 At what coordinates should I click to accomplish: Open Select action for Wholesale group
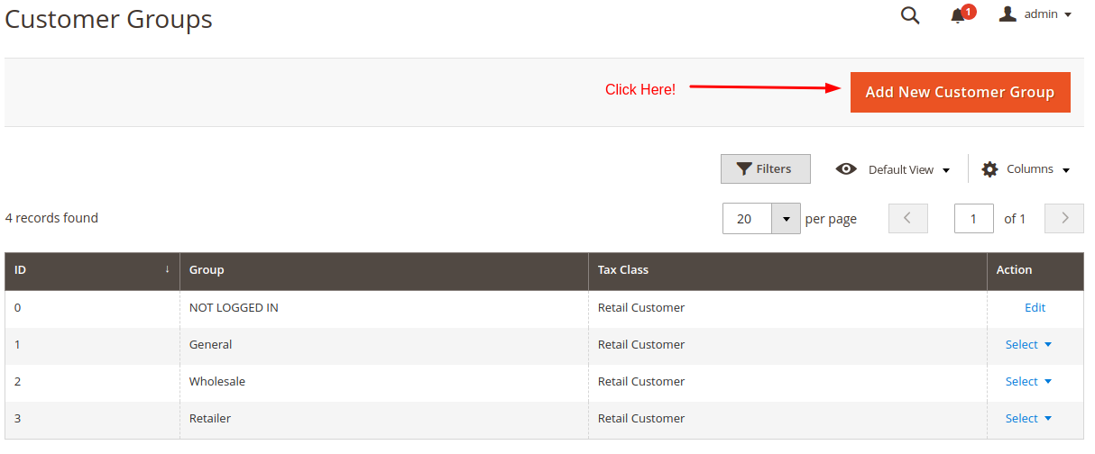[1029, 382]
